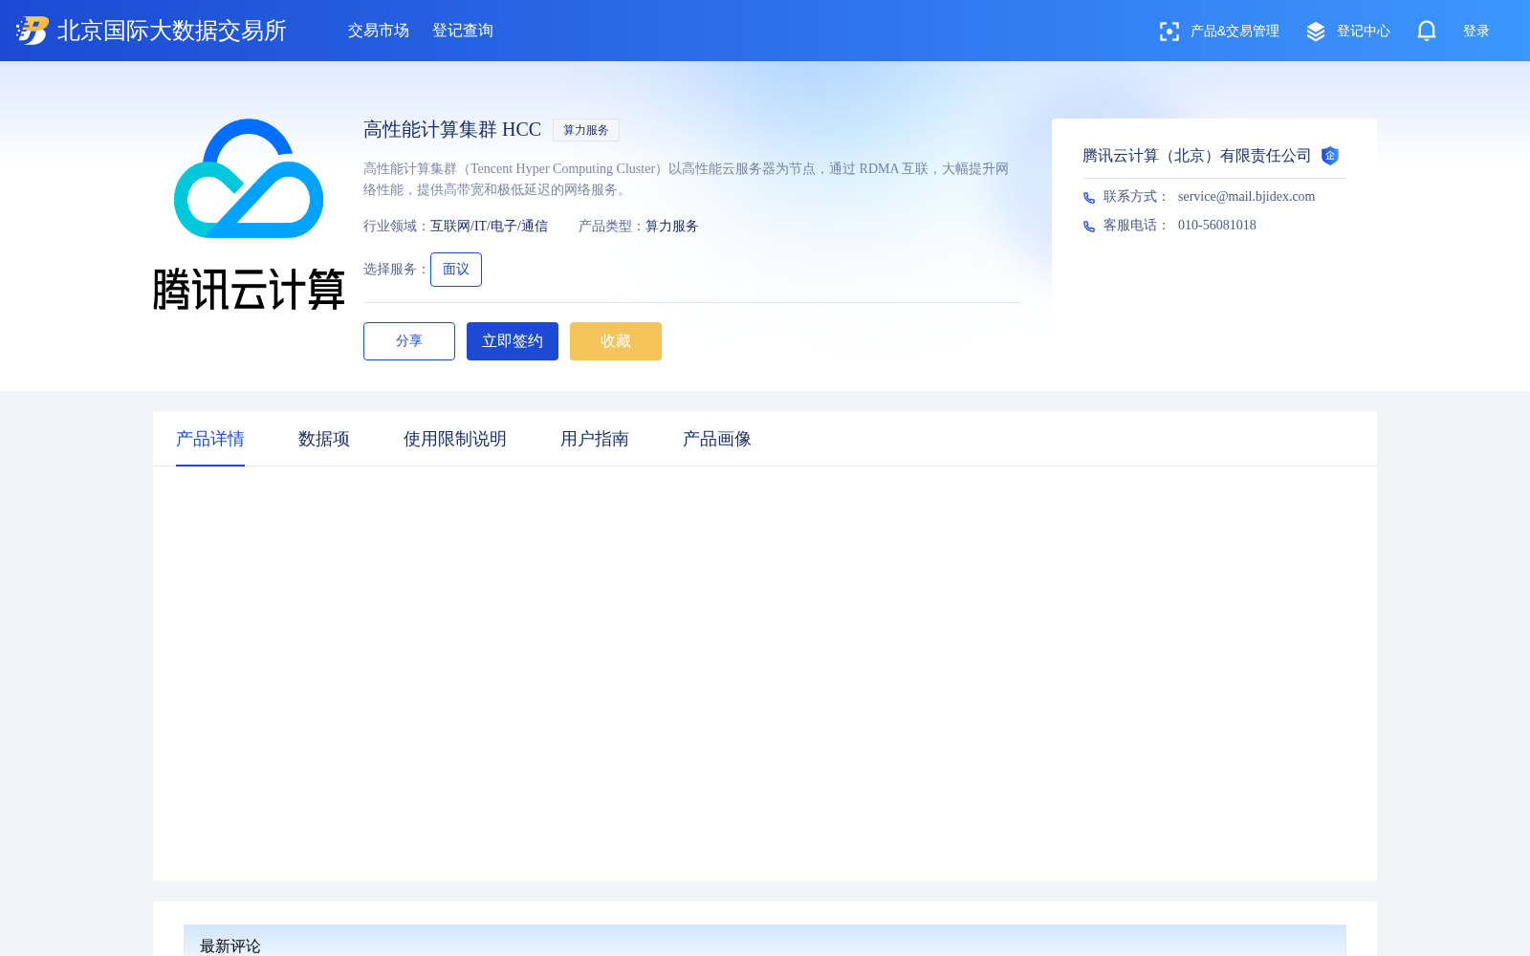This screenshot has height=956, width=1530.
Task: Open 登记查询 in the top navigation
Action: pos(463,31)
